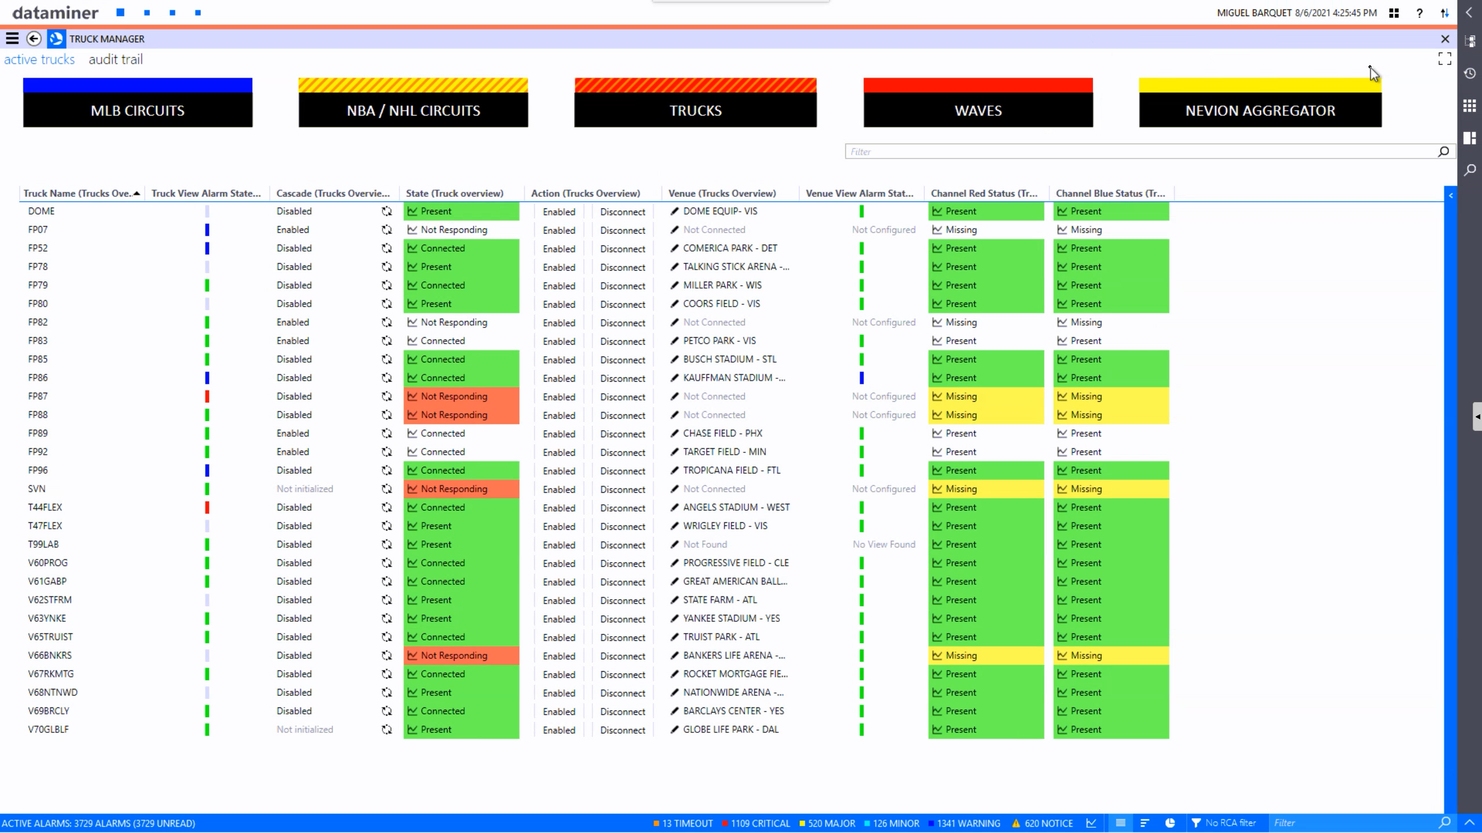Viewport: 1482px width, 833px height.
Task: Open NEVION AGGREGATOR view
Action: tap(1260, 102)
